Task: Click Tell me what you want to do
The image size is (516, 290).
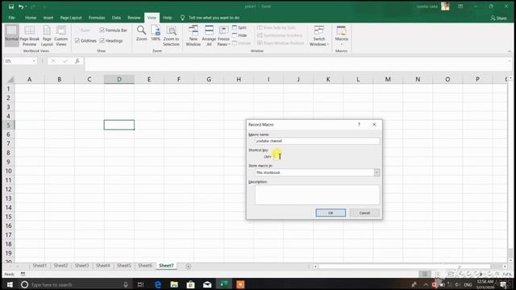Action: click(214, 18)
